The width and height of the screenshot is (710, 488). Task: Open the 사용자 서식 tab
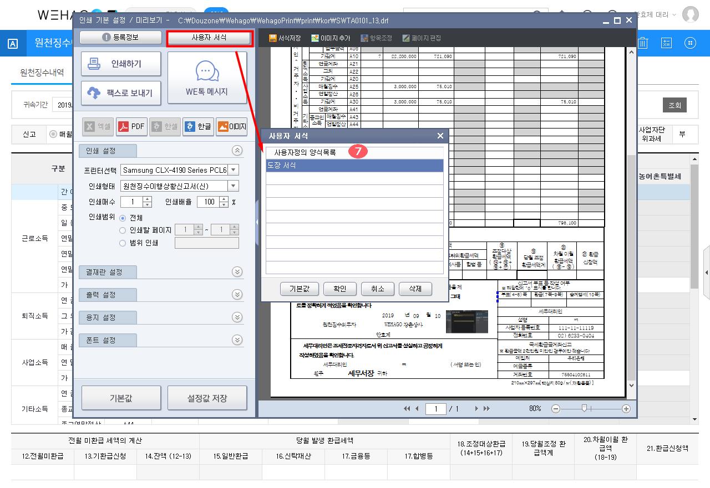pyautogui.click(x=209, y=38)
